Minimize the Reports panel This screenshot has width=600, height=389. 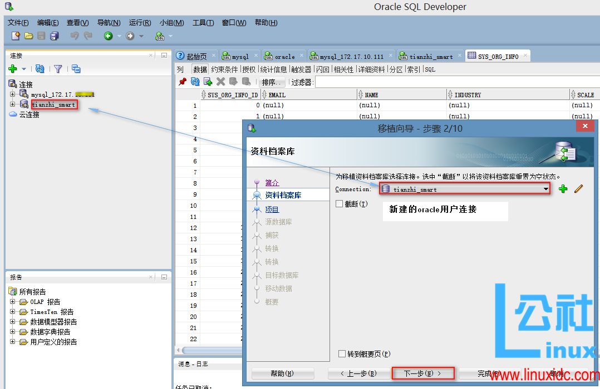(x=164, y=277)
